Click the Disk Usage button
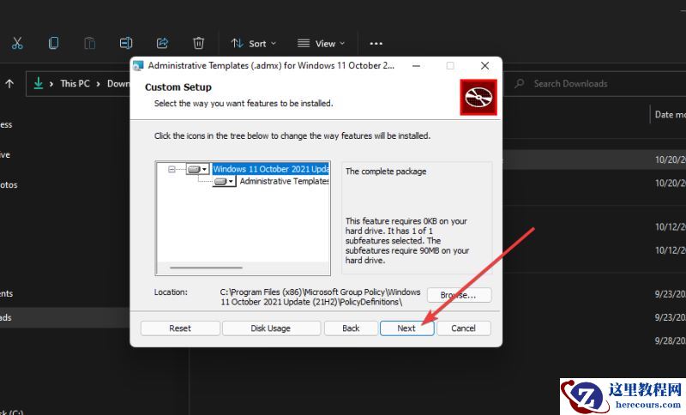The width and height of the screenshot is (686, 415). 271,328
